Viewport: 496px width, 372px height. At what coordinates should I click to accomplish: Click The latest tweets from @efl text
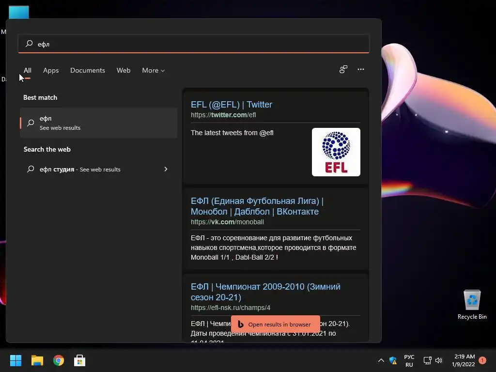click(x=232, y=133)
